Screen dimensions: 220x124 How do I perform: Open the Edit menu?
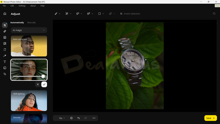tap(12, 6)
